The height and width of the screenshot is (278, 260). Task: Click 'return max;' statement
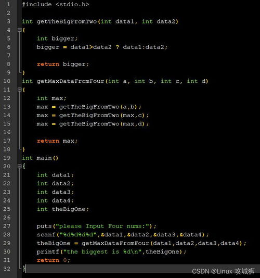[57, 141]
